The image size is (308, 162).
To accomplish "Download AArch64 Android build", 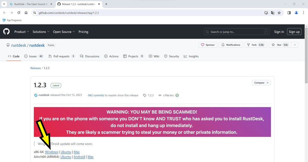I will click(x=79, y=157).
